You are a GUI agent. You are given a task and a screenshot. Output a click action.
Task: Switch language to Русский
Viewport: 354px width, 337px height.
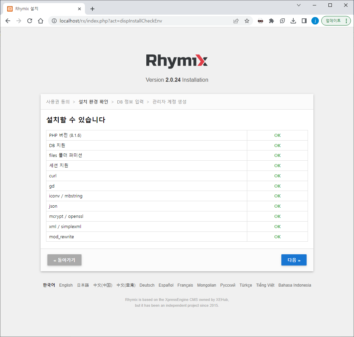(x=228, y=285)
